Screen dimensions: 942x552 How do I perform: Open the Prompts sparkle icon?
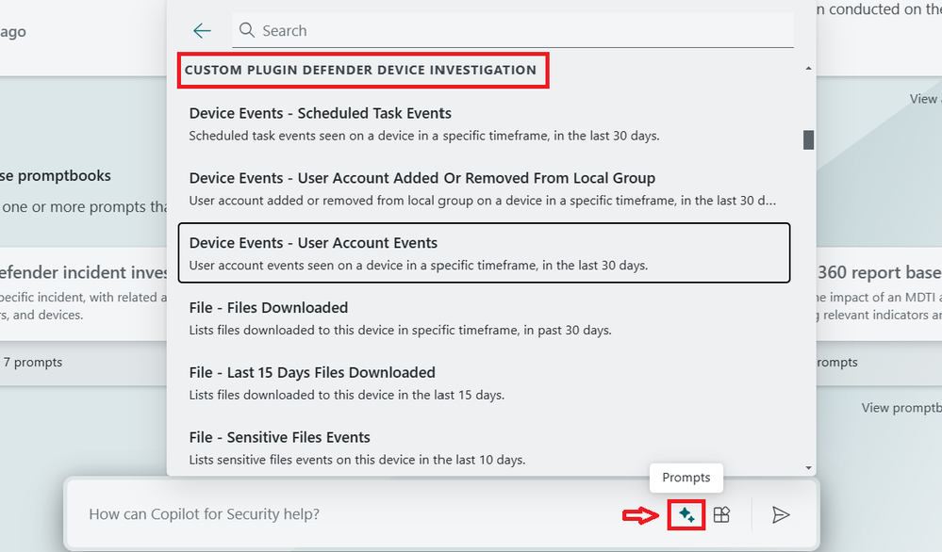[x=686, y=514]
